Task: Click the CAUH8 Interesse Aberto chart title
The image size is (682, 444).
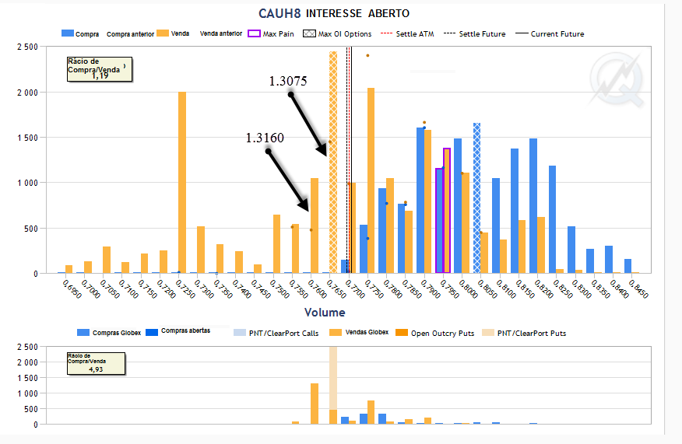Action: point(334,13)
